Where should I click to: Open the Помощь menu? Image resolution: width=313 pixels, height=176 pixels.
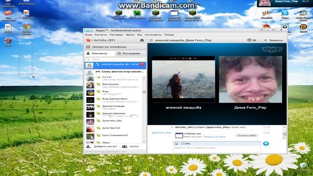click(169, 35)
